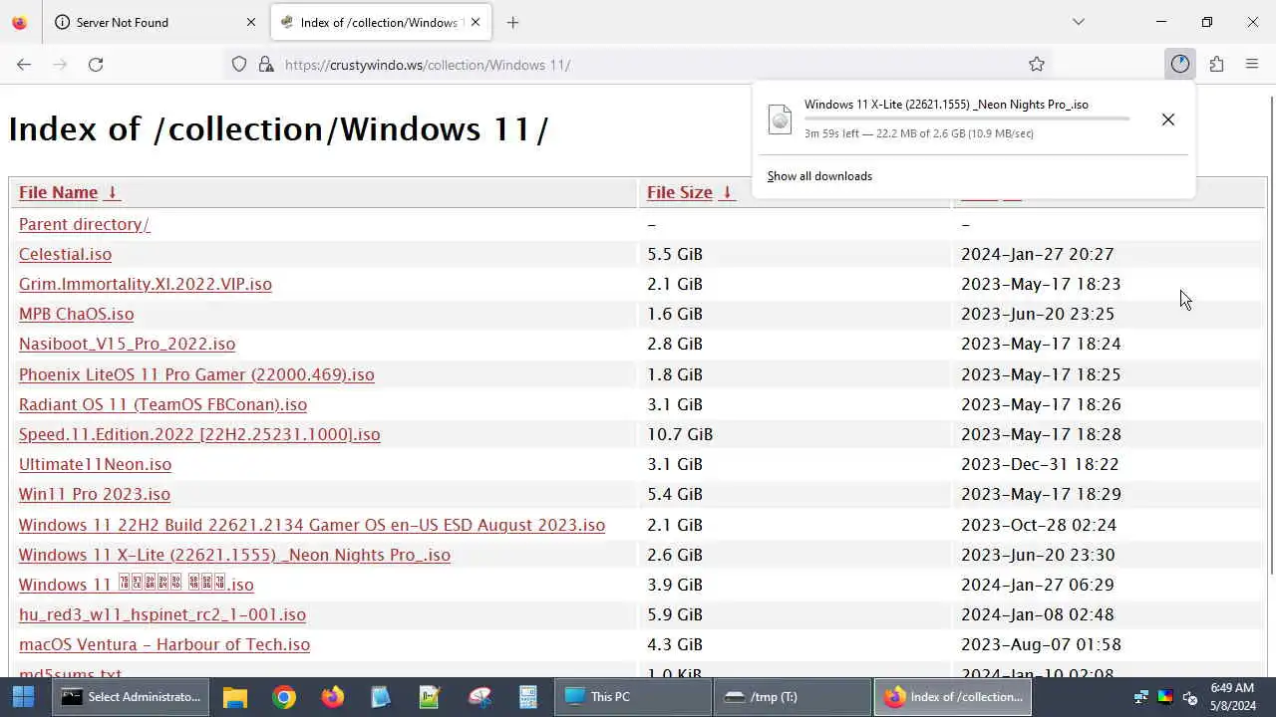Click the Index of /collection/Windows 11/ heading
Viewport: 1276px width, 717px height.
tap(279, 129)
